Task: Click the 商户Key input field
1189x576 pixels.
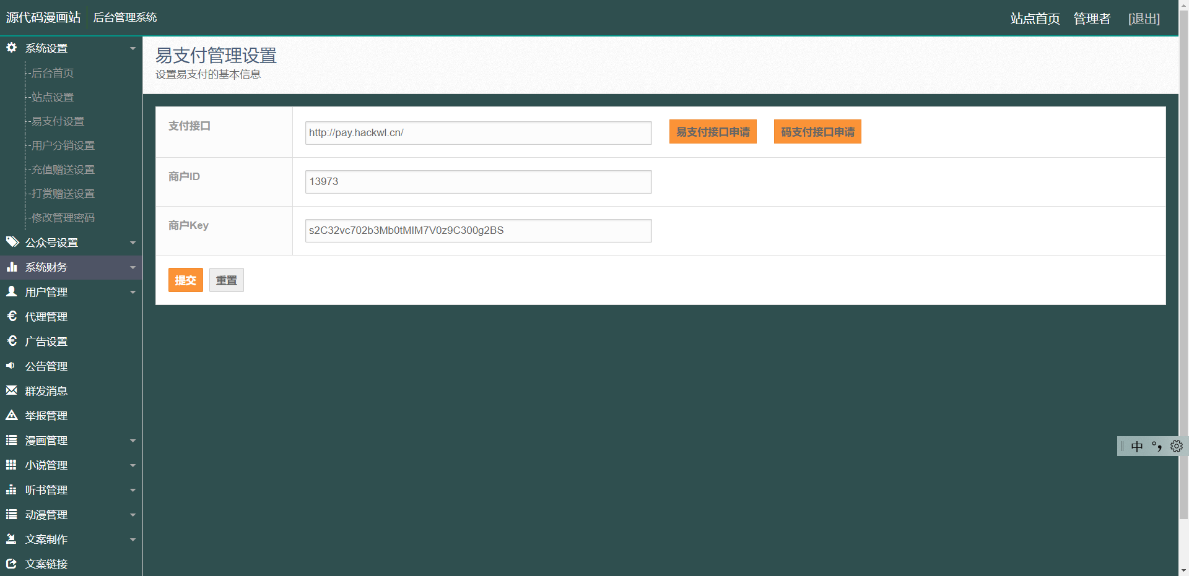Action: coord(479,231)
